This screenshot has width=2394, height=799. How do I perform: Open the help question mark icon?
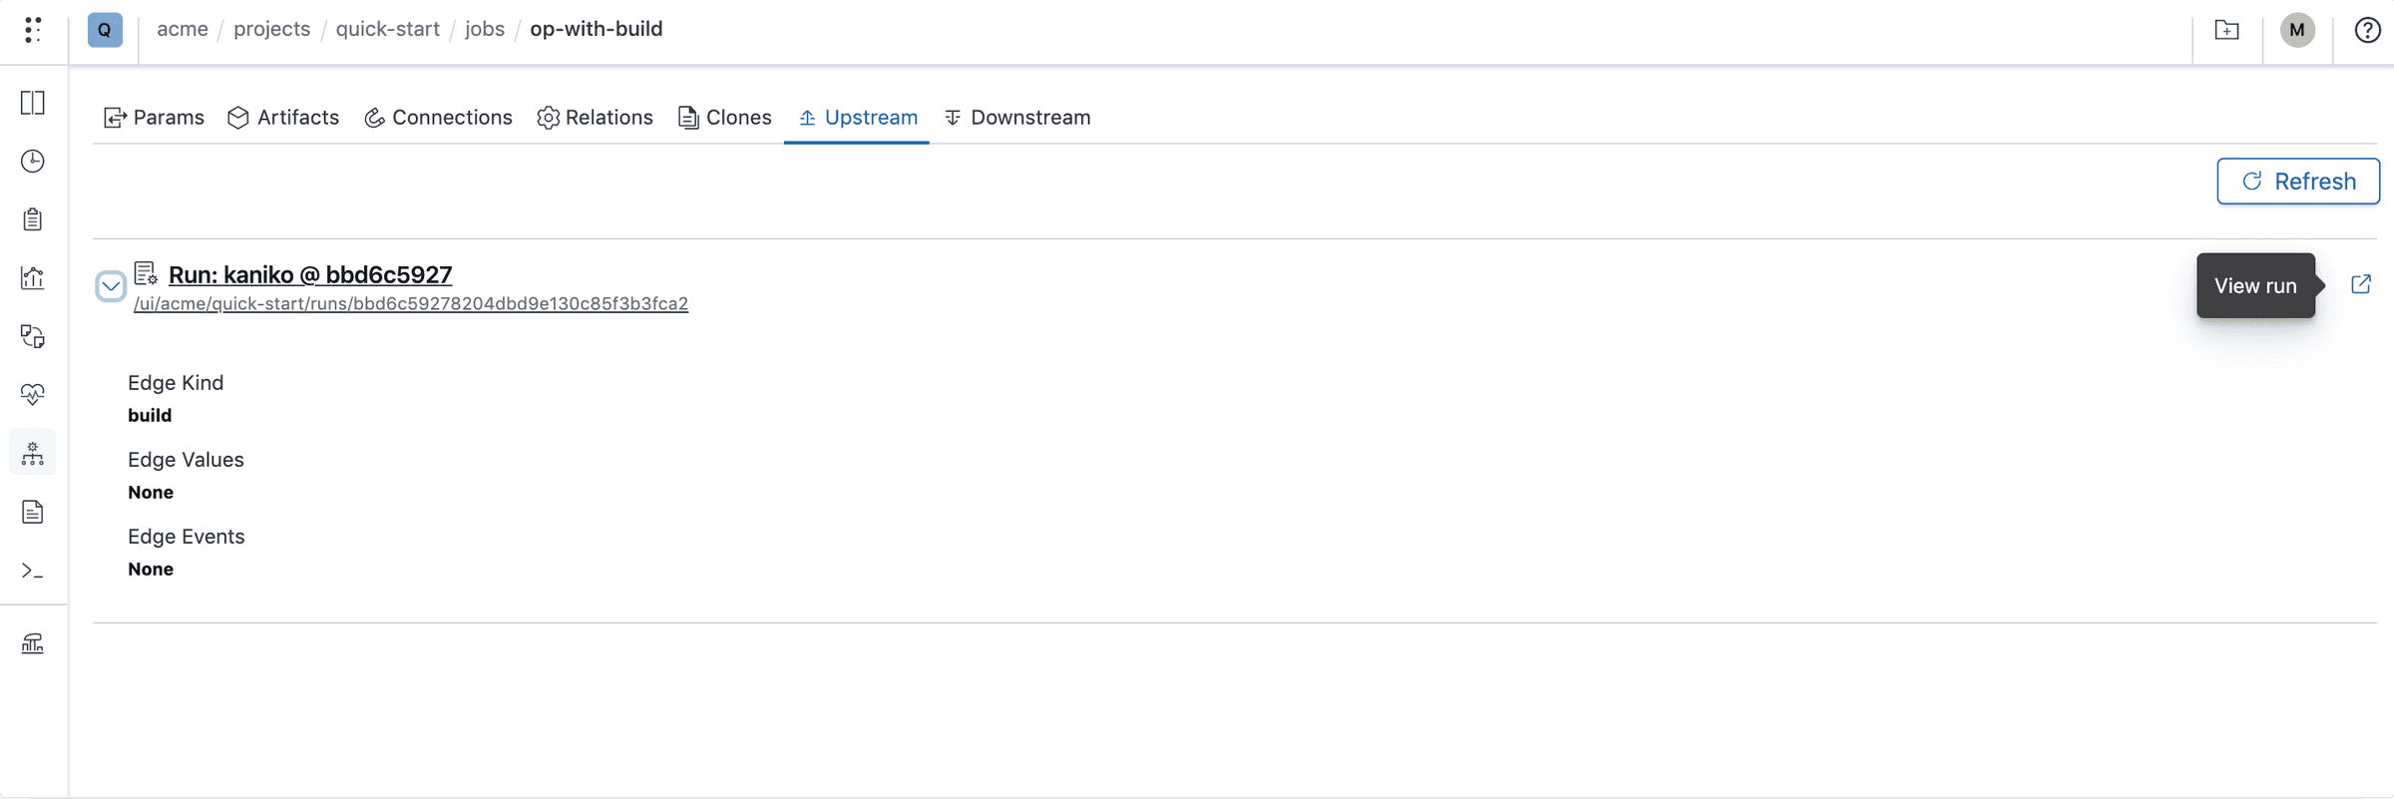pos(2367,30)
